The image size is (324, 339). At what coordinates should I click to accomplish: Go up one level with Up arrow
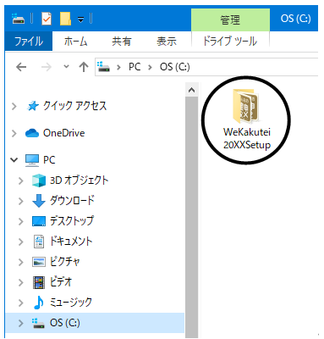(84, 67)
